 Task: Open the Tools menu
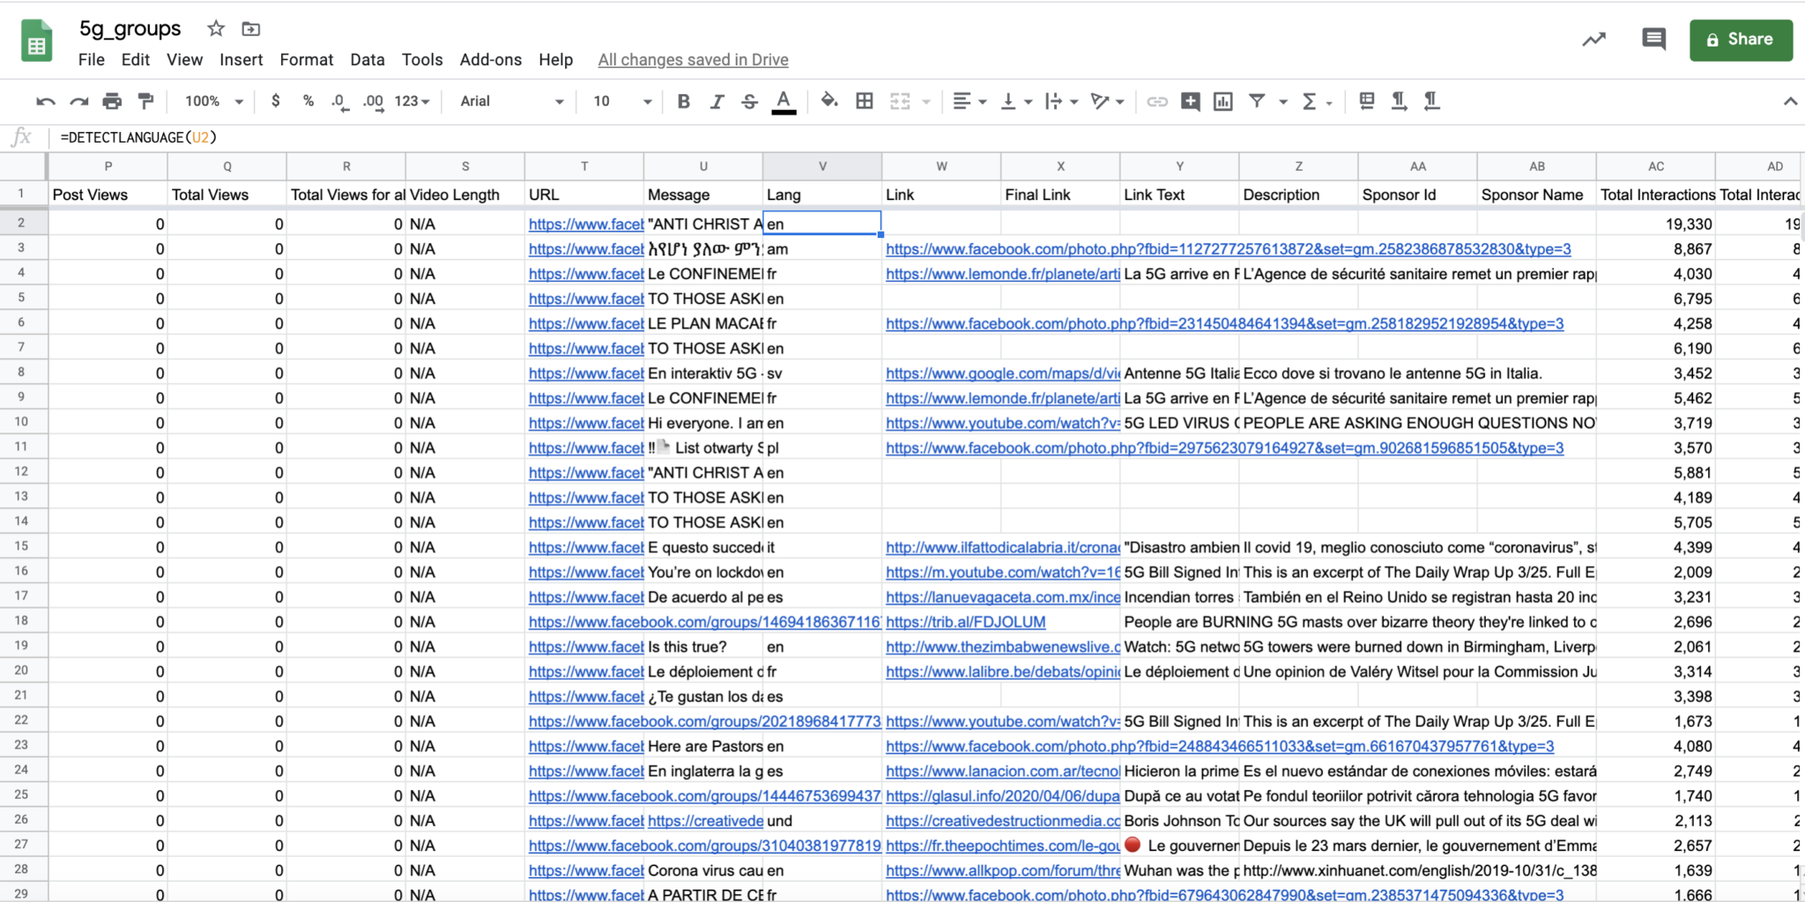[422, 60]
